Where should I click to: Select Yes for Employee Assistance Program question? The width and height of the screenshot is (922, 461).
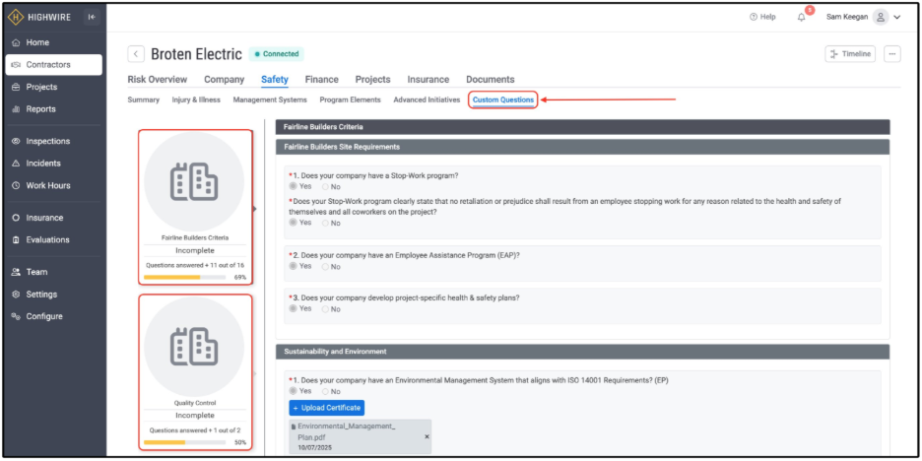(x=293, y=266)
